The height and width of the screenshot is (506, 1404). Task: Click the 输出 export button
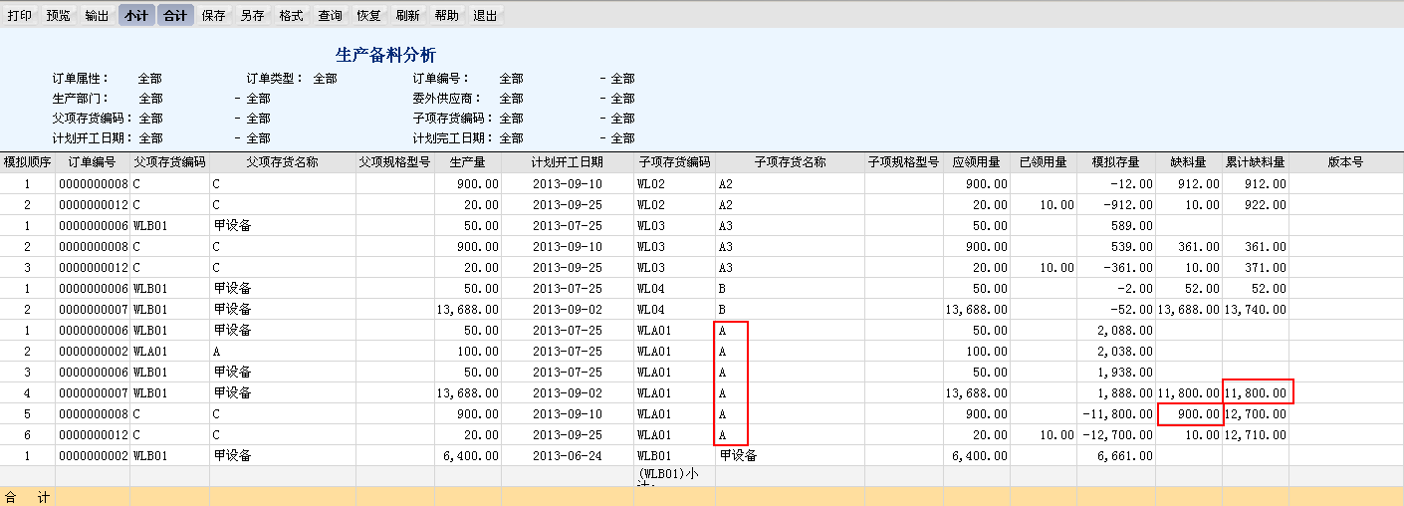tap(97, 15)
